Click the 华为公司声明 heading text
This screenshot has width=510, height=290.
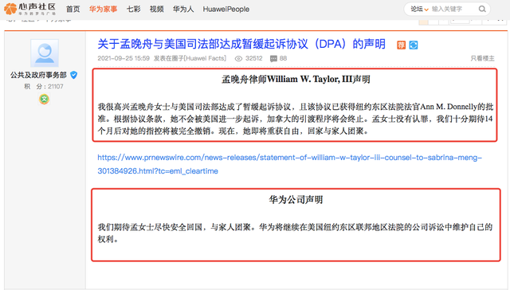(x=296, y=199)
